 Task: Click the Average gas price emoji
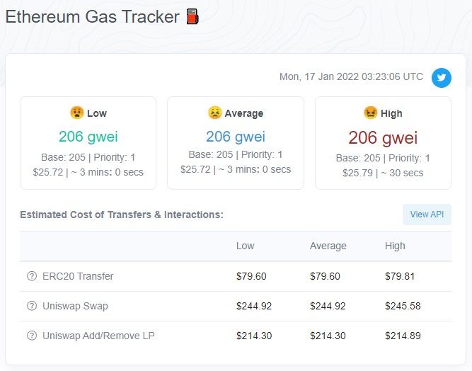point(214,113)
